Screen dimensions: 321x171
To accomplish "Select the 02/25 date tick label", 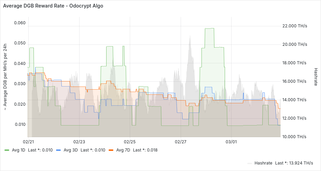I will pyautogui.click(x=130, y=142).
